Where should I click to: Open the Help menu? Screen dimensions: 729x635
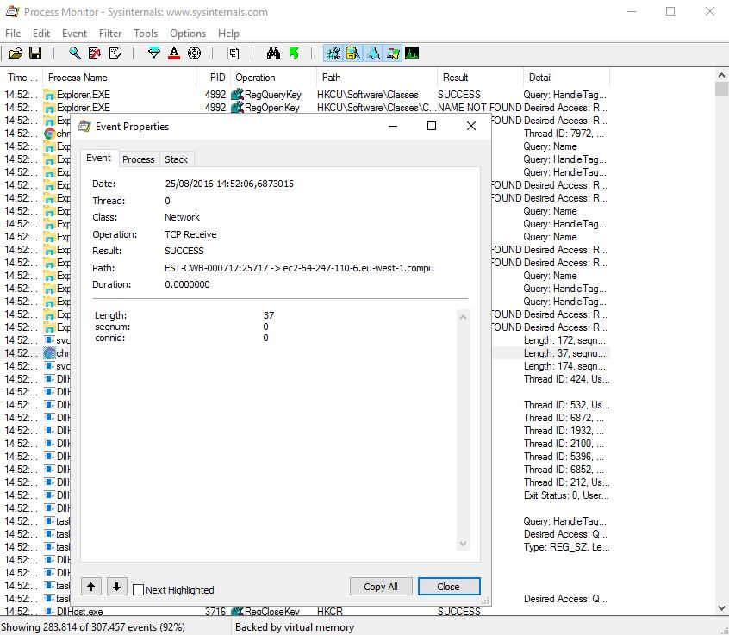[x=228, y=34]
